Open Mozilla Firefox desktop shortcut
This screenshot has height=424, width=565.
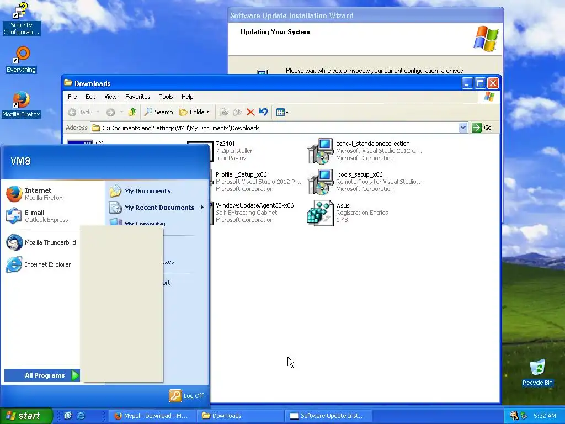coord(22,104)
